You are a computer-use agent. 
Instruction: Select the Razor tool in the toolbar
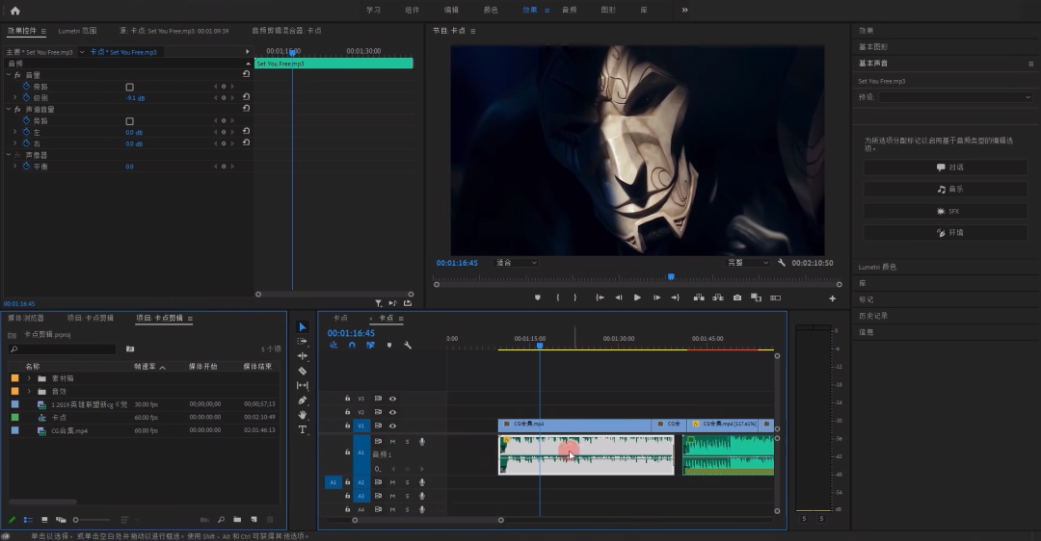coord(303,371)
